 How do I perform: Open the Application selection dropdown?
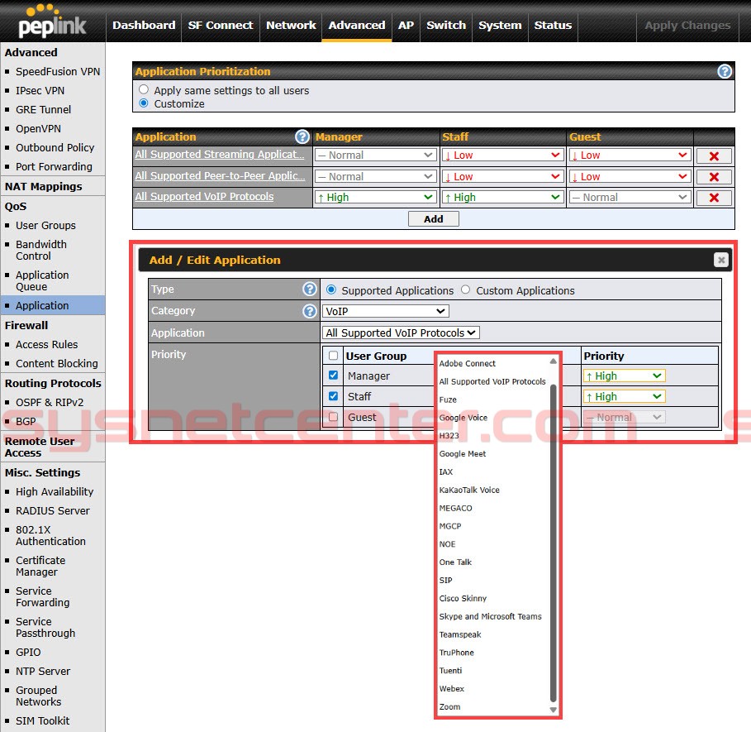tap(402, 333)
